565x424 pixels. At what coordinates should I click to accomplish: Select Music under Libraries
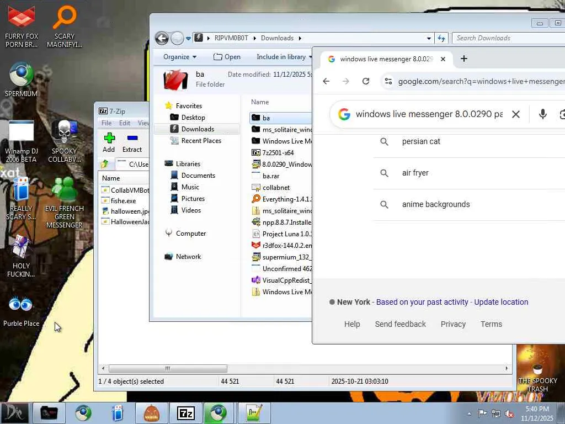pyautogui.click(x=190, y=187)
